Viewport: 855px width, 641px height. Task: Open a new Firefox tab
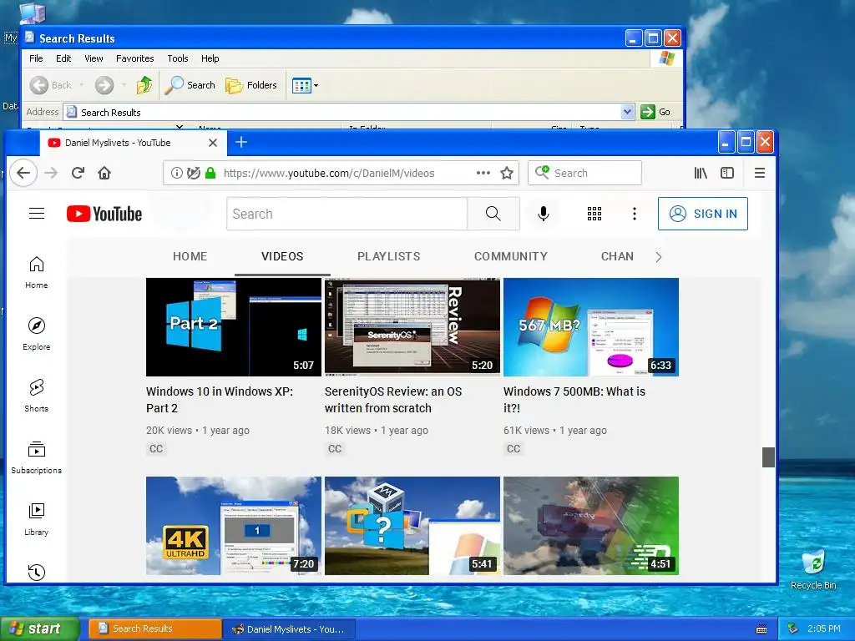pos(241,142)
